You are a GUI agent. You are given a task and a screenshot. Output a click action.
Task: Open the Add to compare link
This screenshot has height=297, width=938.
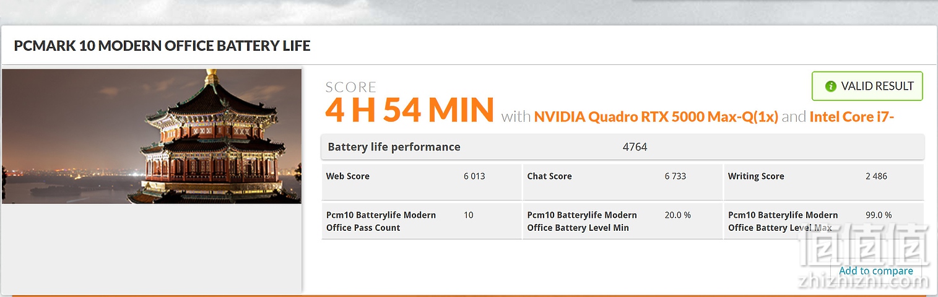click(x=876, y=271)
